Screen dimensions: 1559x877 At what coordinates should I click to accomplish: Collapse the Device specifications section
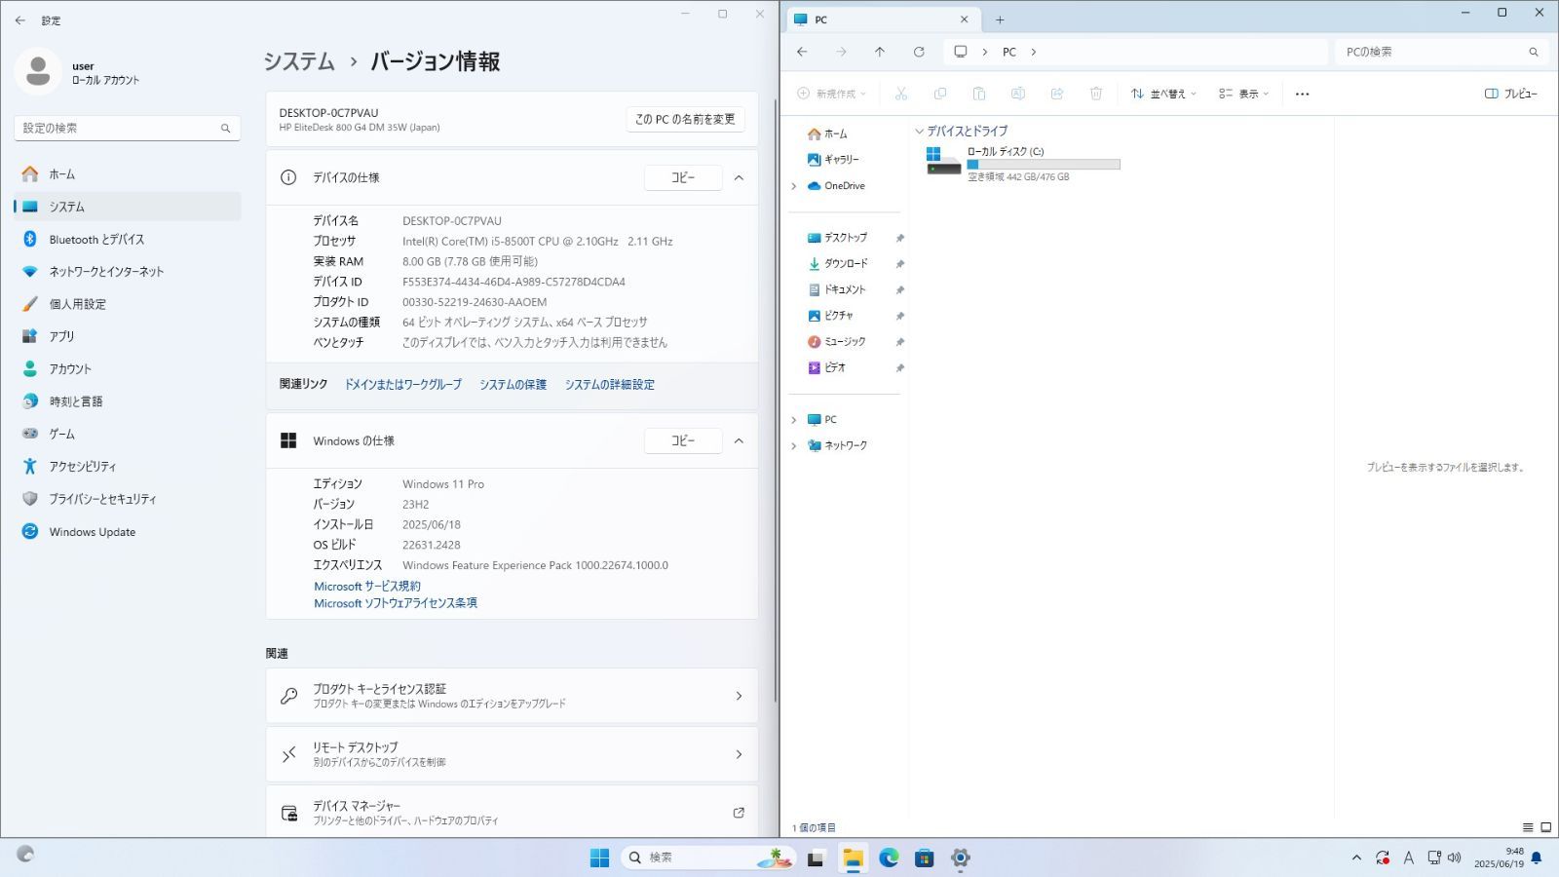(739, 177)
